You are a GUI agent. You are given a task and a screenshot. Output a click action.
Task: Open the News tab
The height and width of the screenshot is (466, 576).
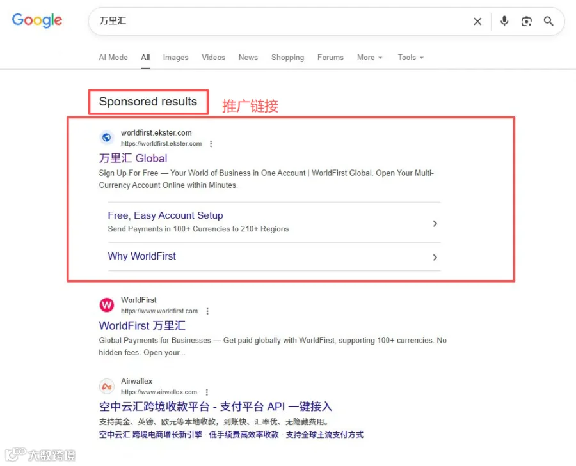248,58
